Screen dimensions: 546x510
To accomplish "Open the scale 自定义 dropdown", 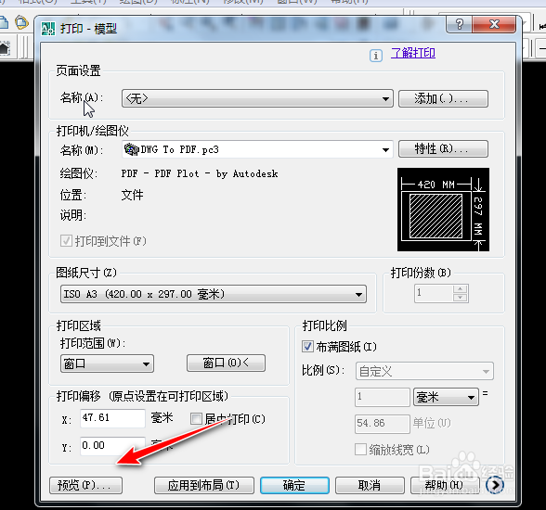I will click(x=424, y=371).
